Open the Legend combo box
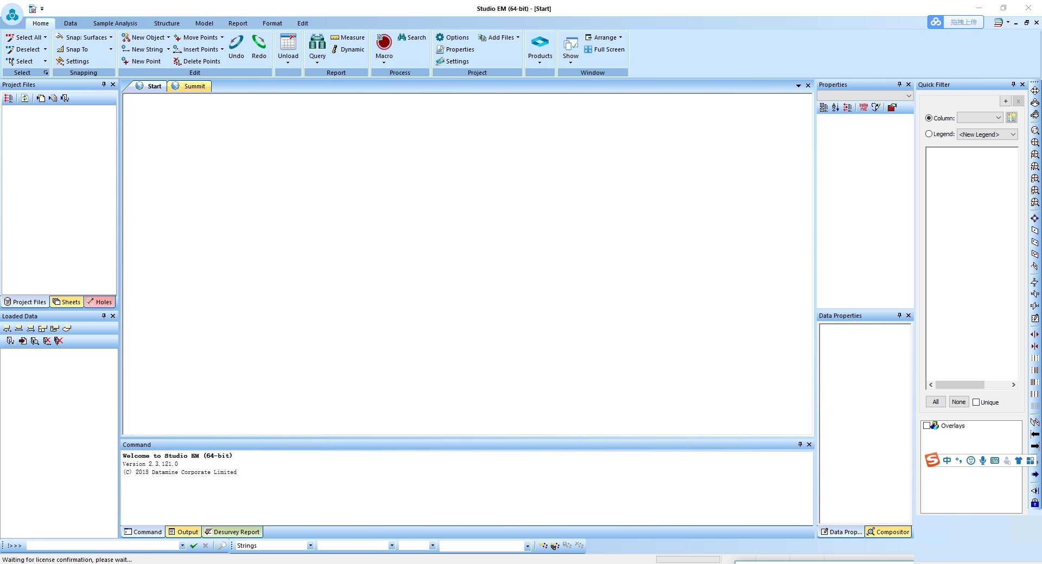Image resolution: width=1042 pixels, height=564 pixels. (987, 134)
